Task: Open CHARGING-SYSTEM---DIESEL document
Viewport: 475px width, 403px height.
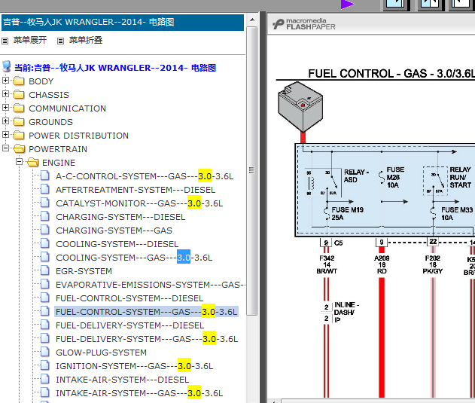Action: point(120,217)
